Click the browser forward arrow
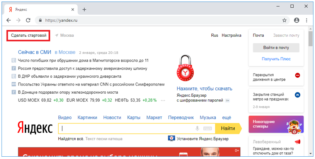315x159 pixels. coord(18,20)
